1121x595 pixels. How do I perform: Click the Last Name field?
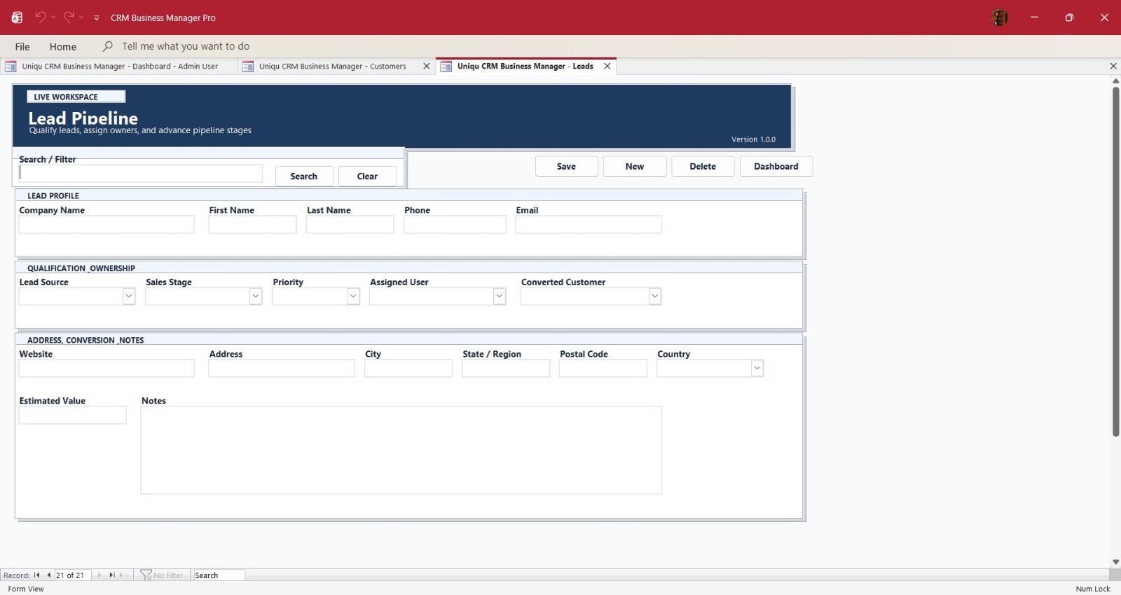[x=350, y=224]
